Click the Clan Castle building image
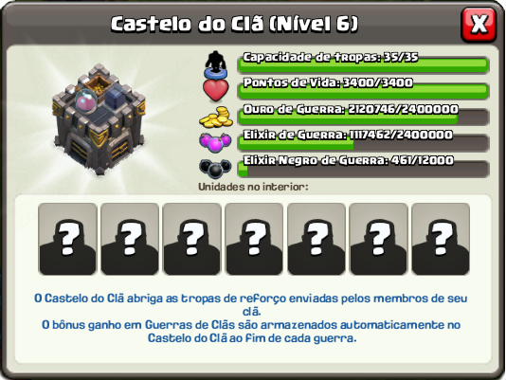Screen dimensions: 506x380 (x=99, y=119)
